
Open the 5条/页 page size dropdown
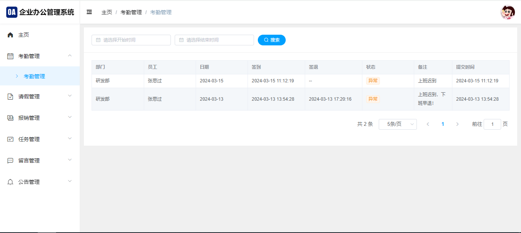point(398,124)
